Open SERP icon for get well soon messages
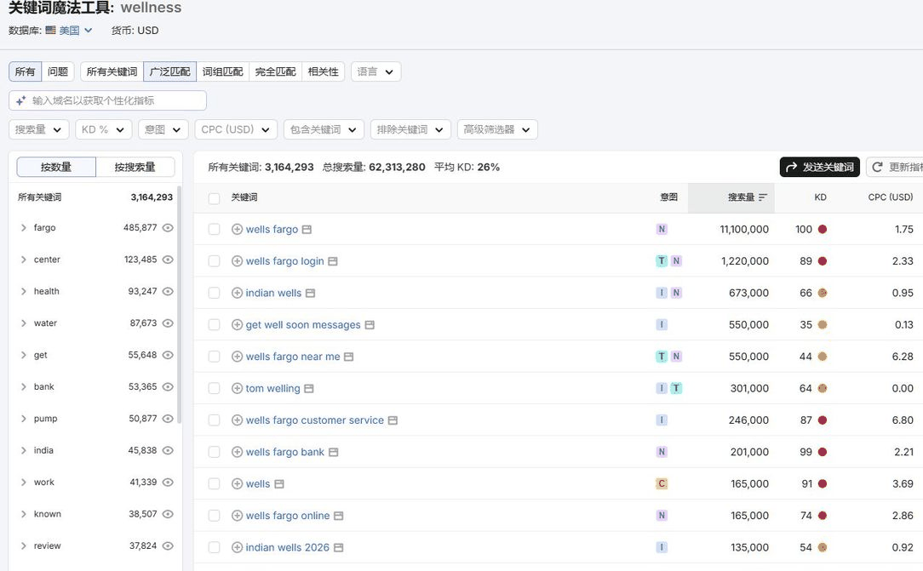923x571 pixels. coord(370,324)
